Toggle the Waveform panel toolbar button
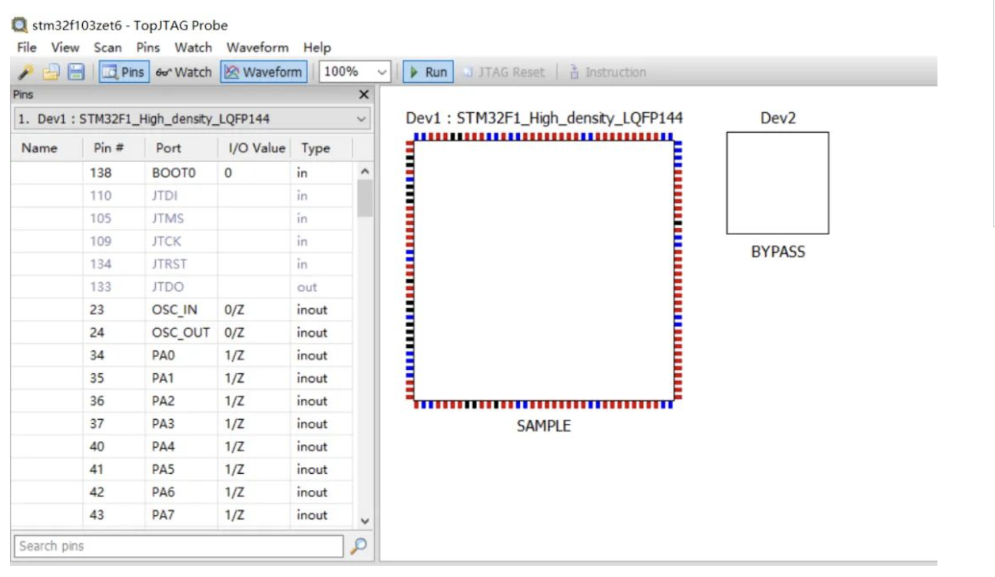 click(264, 72)
